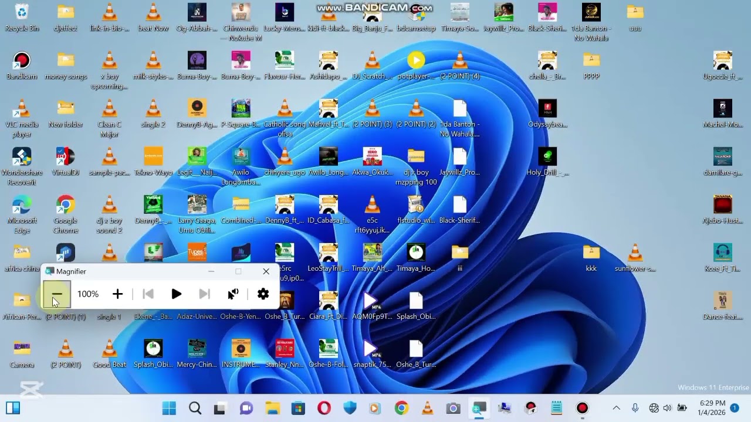Start Magnifier reading with play button
This screenshot has width=751, height=422.
pos(176,294)
